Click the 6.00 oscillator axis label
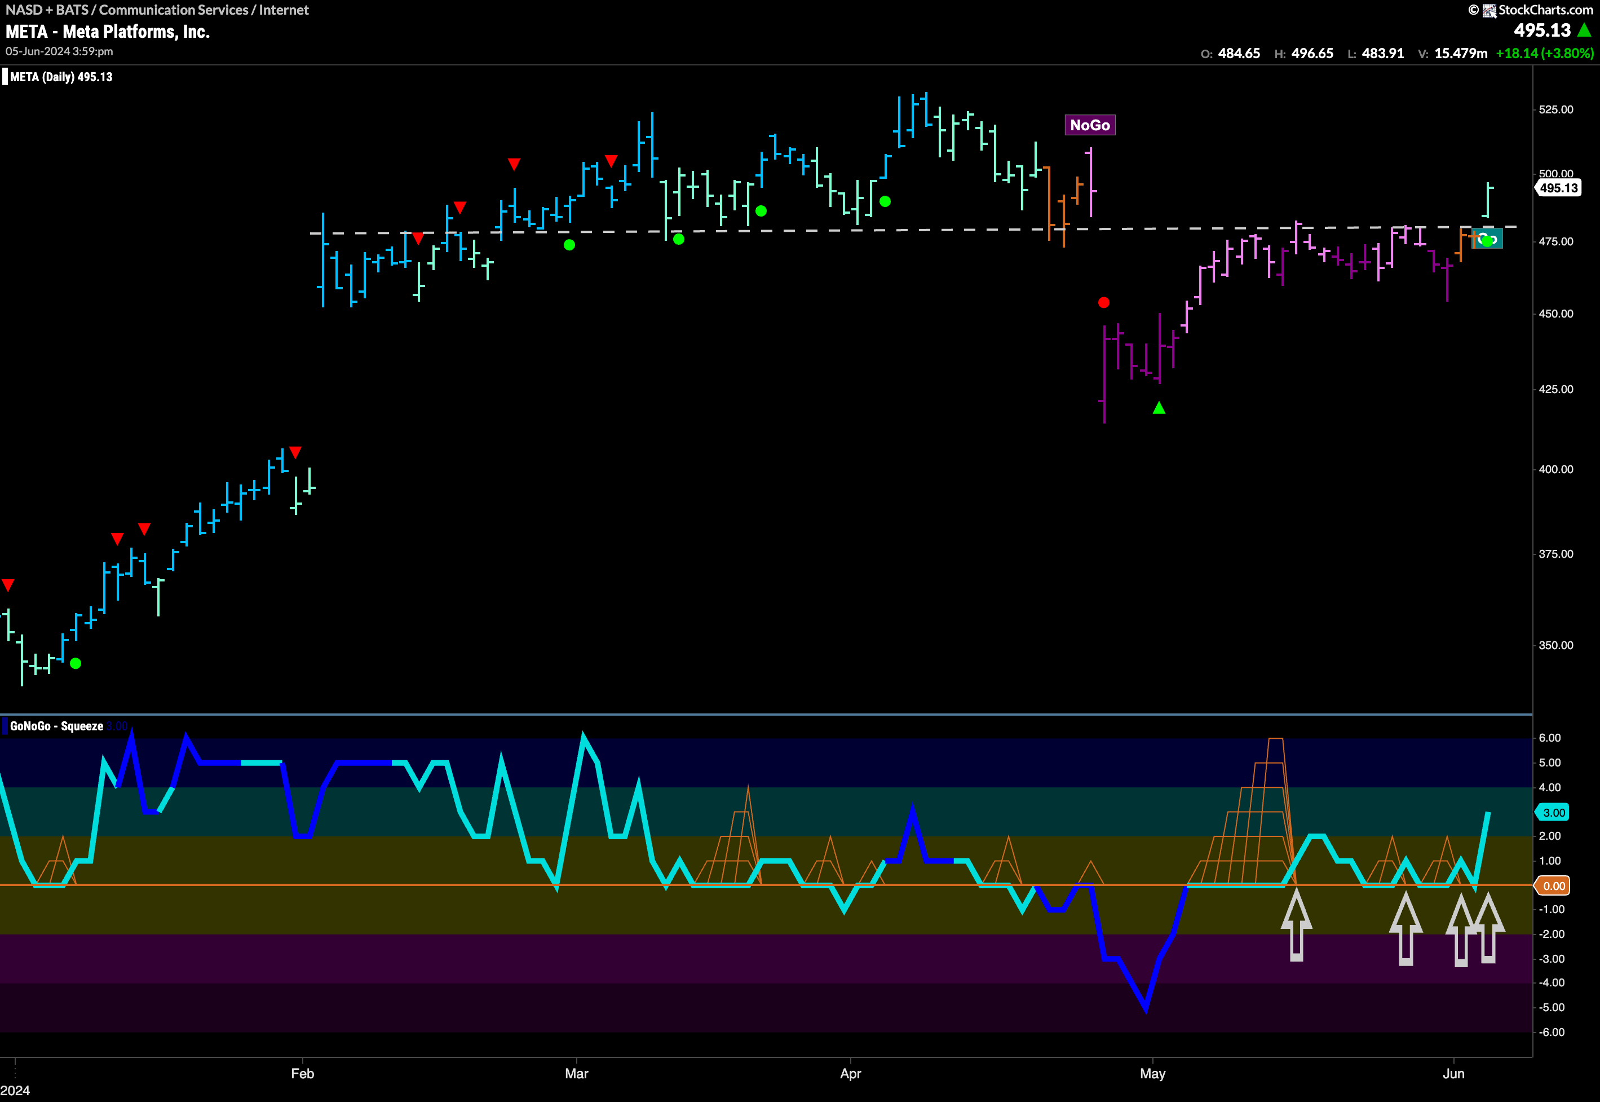Image resolution: width=1600 pixels, height=1102 pixels. 1550,738
